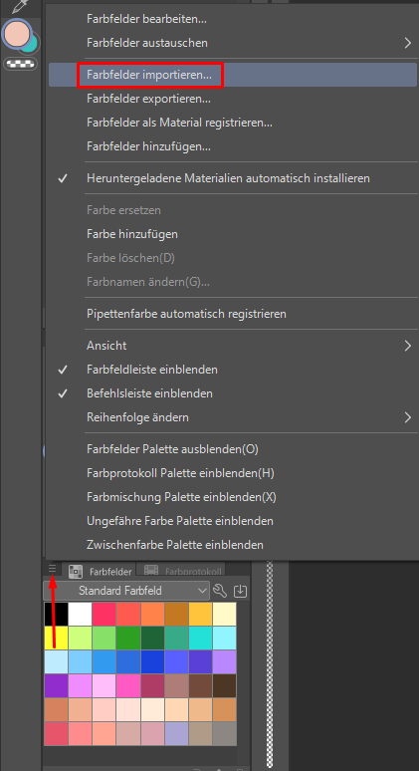Toggle Farbfeldleiste einblenden option
Image resolution: width=419 pixels, height=771 pixels.
tap(233, 370)
